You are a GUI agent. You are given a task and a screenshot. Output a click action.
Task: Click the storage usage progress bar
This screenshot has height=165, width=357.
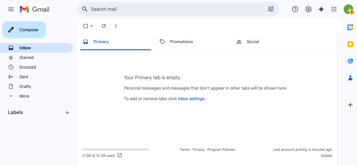pyautogui.click(x=116, y=149)
